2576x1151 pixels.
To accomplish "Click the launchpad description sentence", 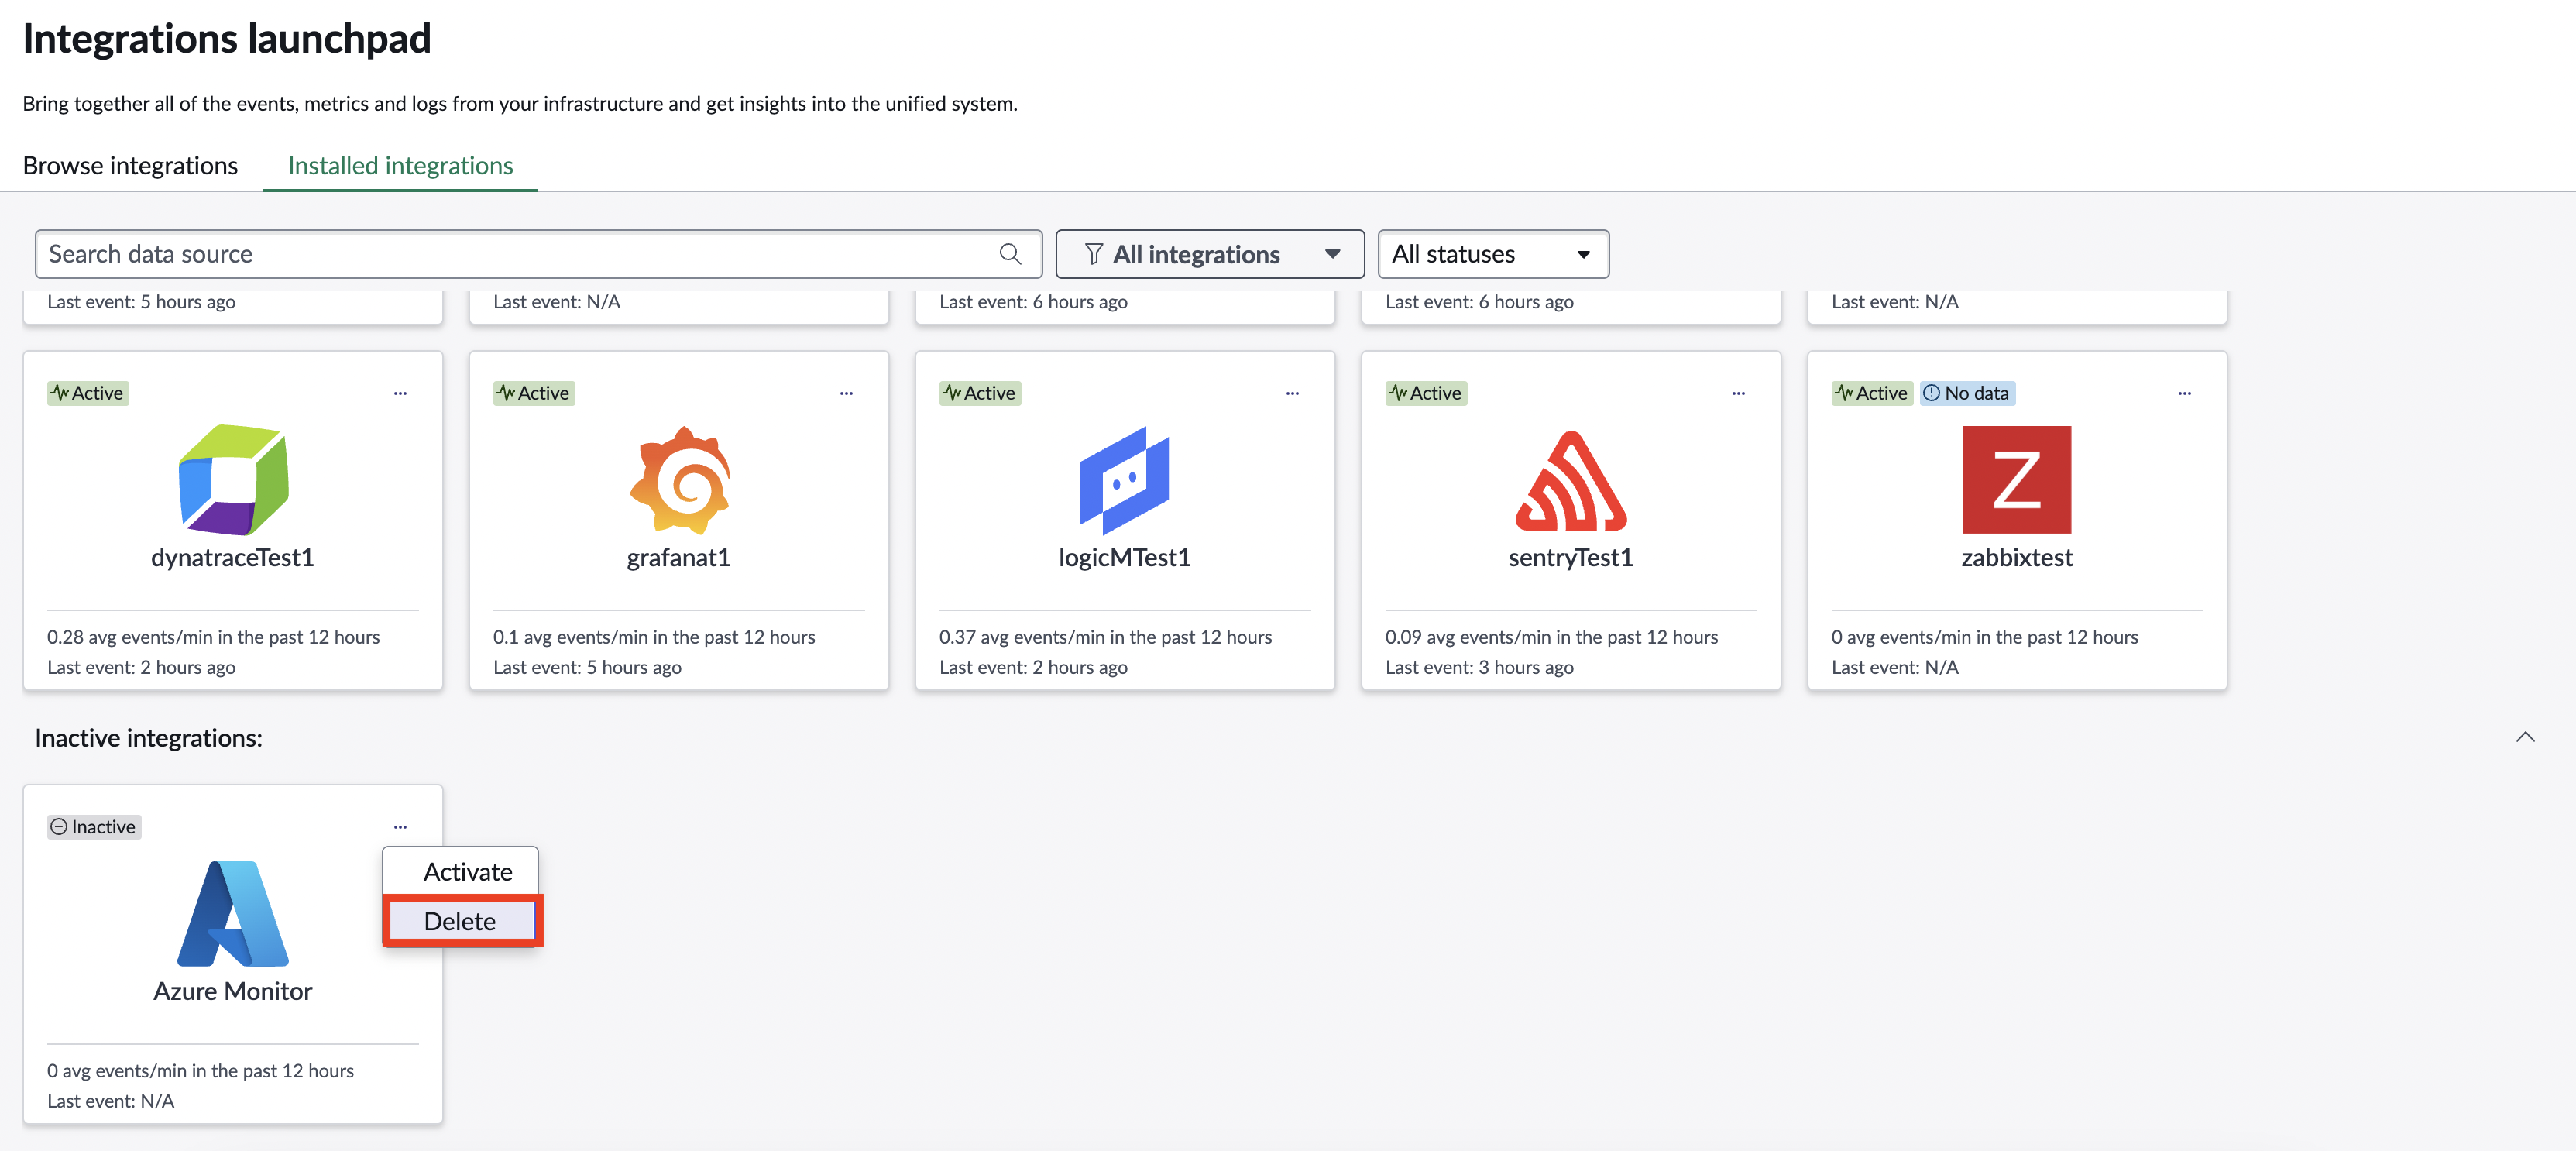I will click(520, 104).
